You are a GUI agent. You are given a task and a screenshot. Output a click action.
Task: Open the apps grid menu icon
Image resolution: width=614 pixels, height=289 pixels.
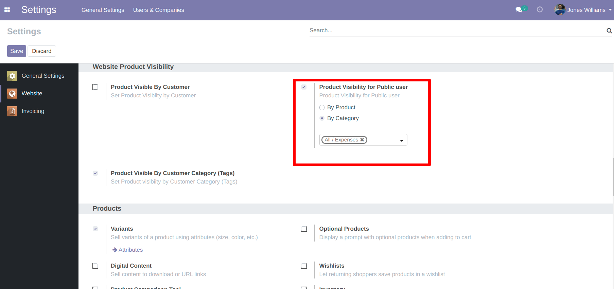click(7, 10)
